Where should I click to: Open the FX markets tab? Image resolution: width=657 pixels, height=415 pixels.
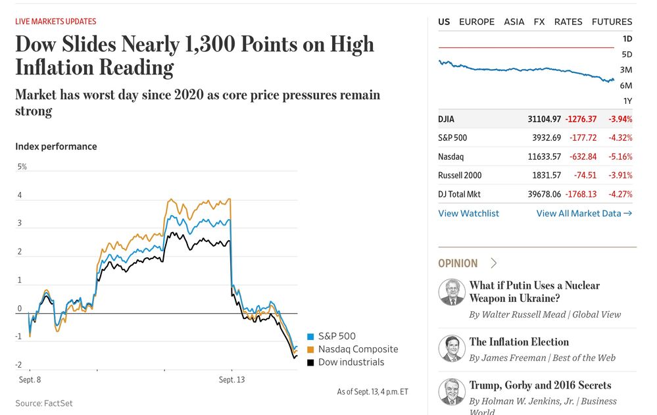(x=539, y=22)
